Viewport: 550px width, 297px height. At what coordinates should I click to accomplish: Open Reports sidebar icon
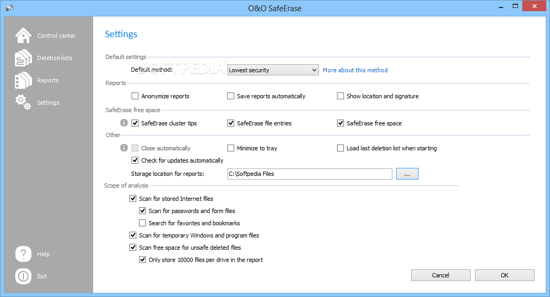coord(23,80)
